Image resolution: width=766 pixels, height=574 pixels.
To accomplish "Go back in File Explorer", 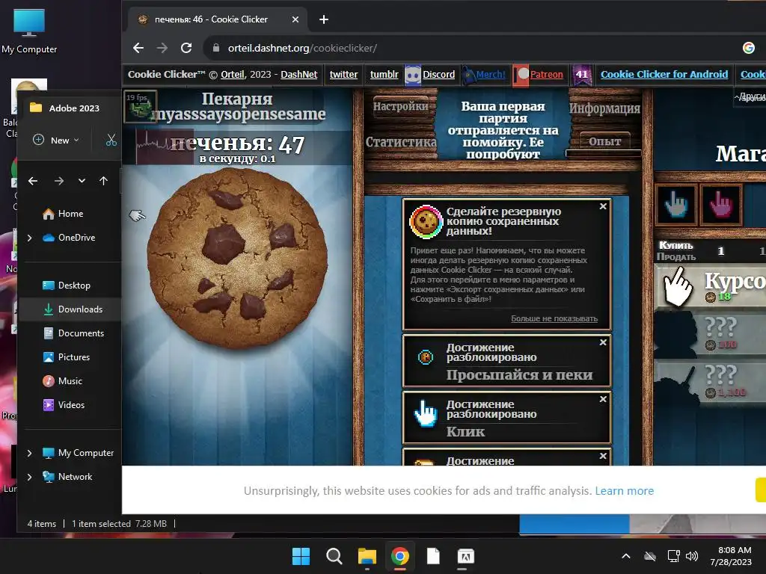I will tap(33, 181).
